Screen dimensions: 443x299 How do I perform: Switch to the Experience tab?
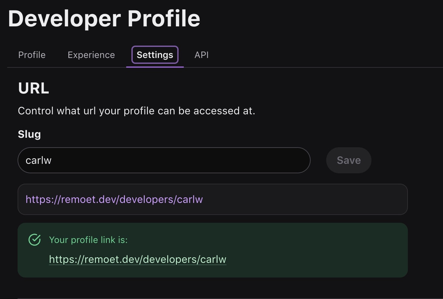click(91, 55)
